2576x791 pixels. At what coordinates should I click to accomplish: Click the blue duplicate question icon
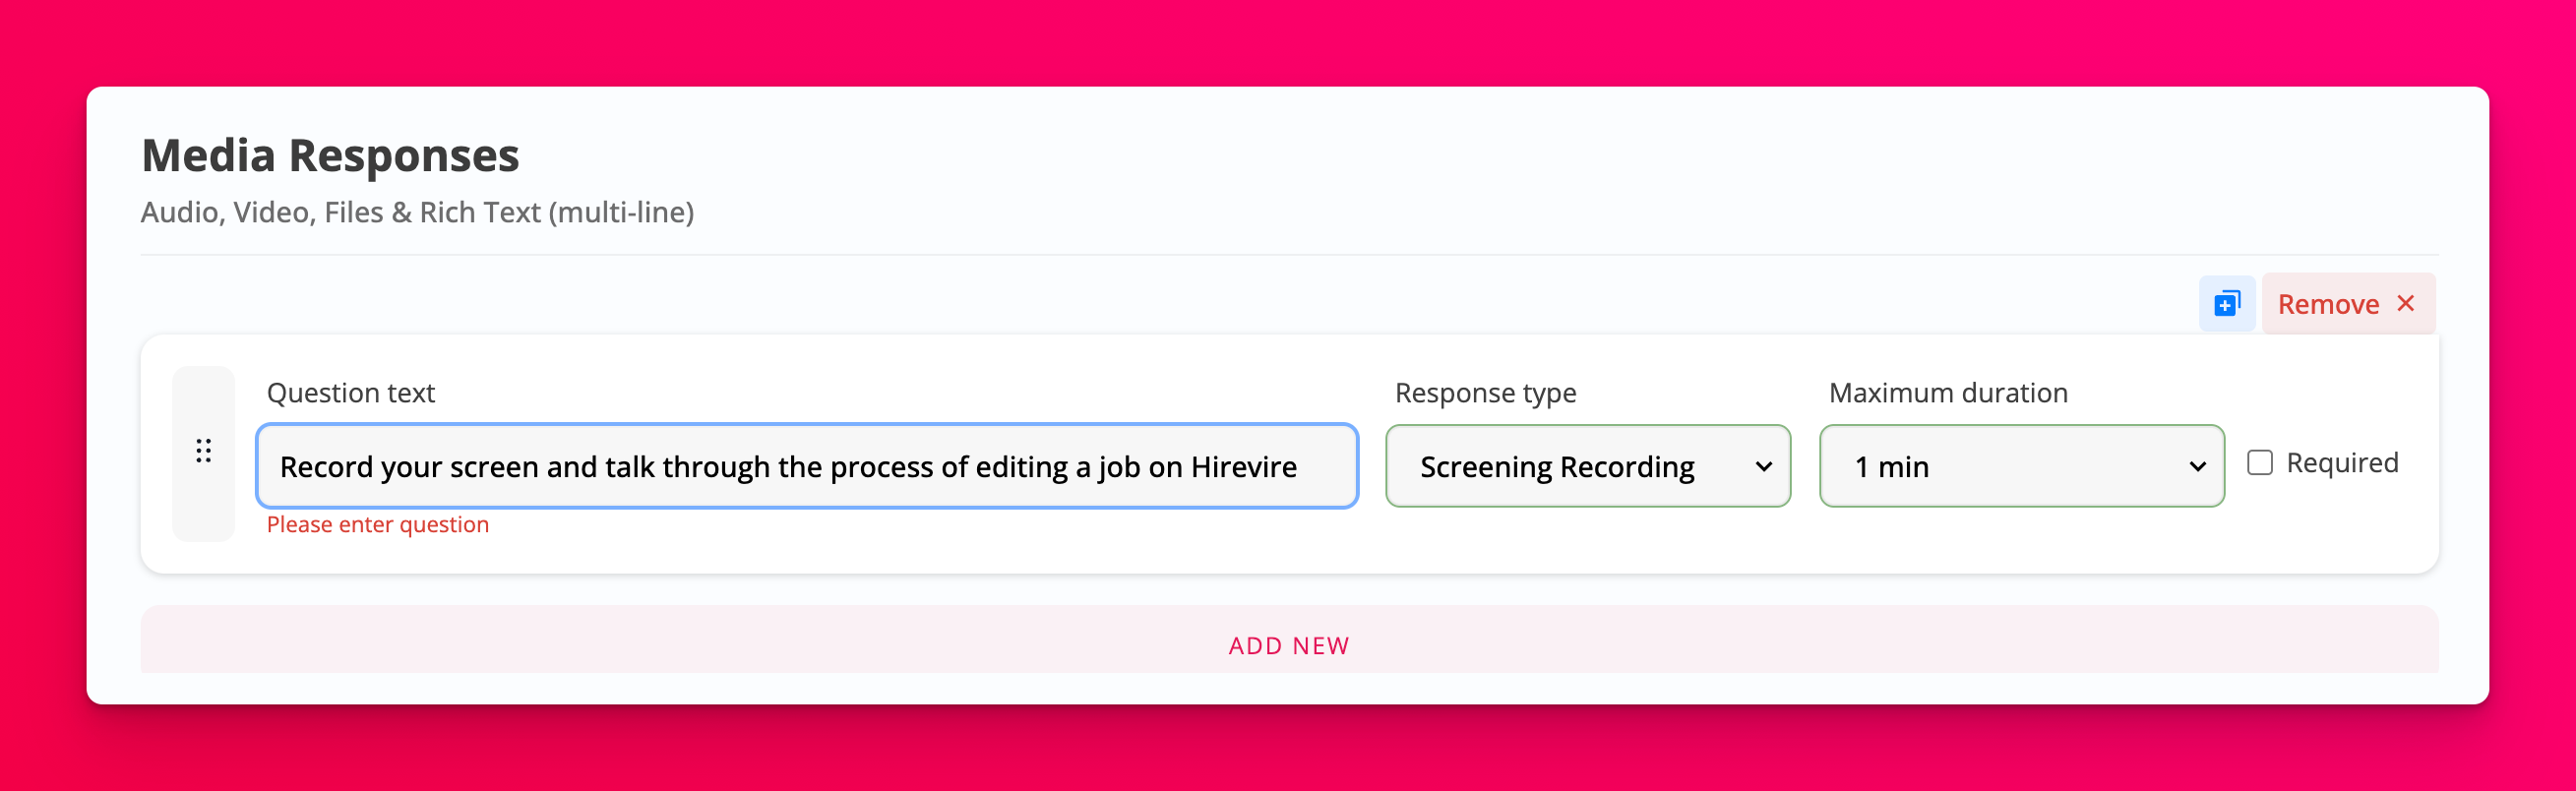coord(2226,303)
